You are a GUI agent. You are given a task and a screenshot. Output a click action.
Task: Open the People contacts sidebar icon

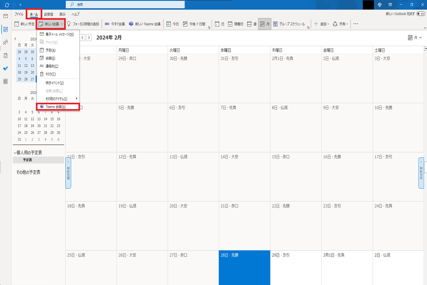[x=5, y=42]
